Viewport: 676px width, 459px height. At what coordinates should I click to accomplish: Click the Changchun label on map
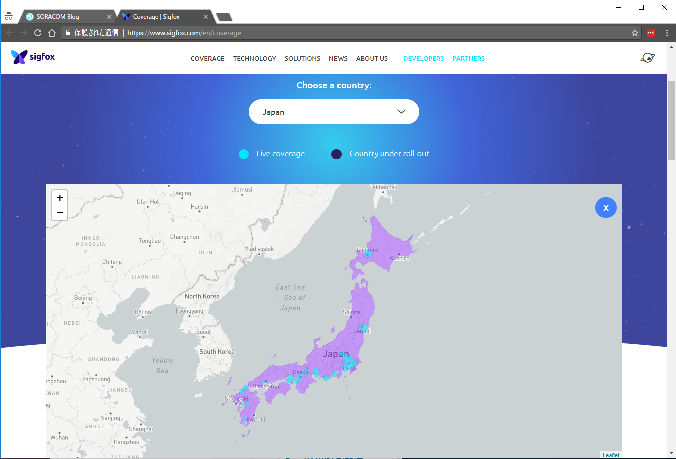(x=184, y=237)
